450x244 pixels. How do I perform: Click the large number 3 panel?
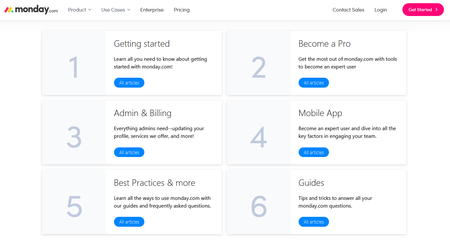[74, 137]
